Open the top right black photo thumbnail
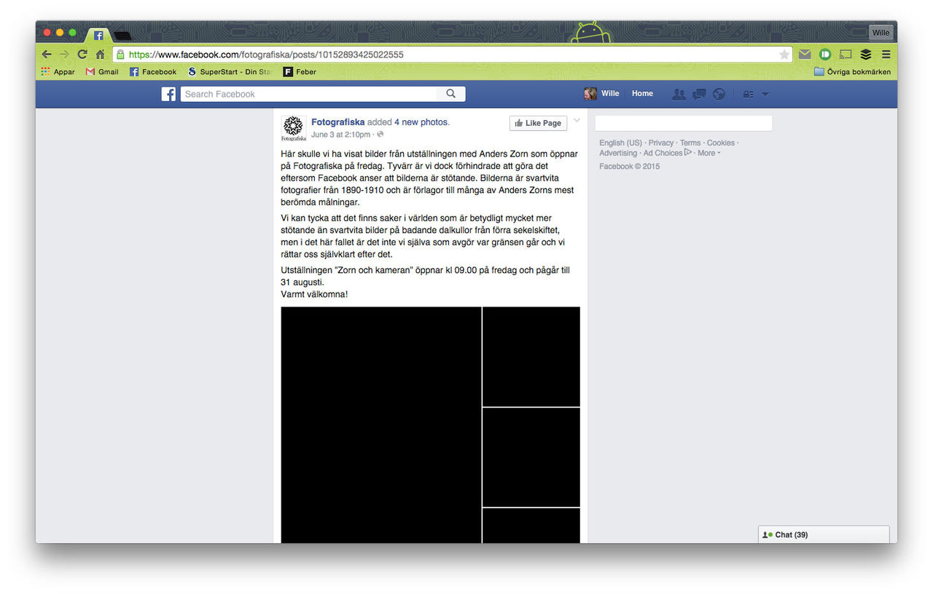The image size is (933, 594). click(x=531, y=357)
